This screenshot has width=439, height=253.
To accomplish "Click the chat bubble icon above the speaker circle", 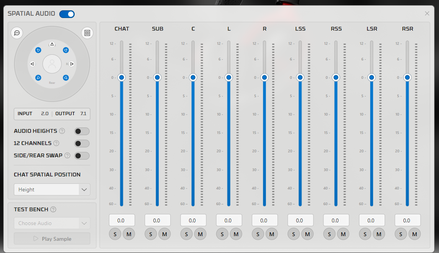I will [17, 33].
